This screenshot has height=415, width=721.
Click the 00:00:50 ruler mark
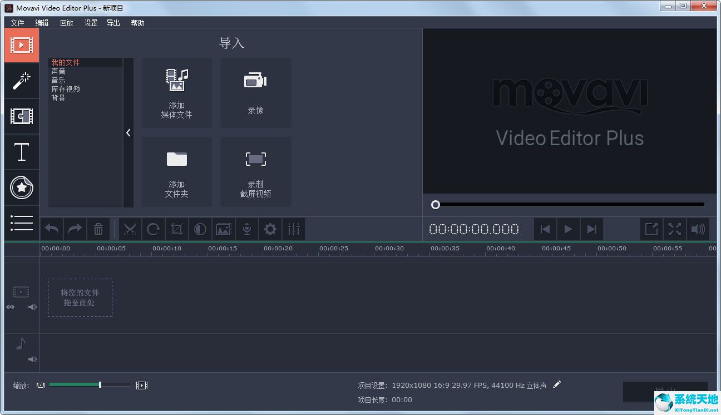612,249
